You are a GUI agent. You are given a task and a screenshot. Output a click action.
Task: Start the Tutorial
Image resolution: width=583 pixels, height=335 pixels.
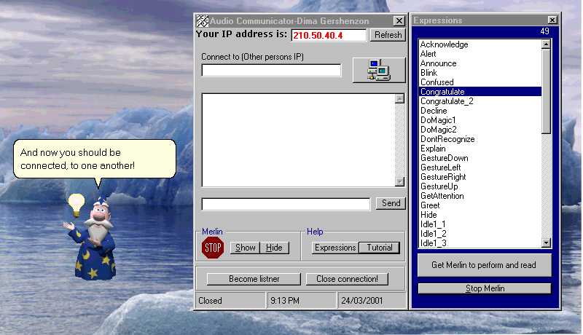[x=379, y=248]
